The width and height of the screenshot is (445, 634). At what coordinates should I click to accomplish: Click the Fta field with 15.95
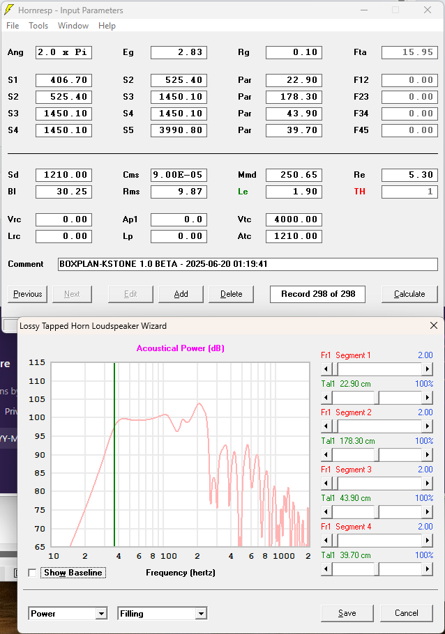(409, 52)
